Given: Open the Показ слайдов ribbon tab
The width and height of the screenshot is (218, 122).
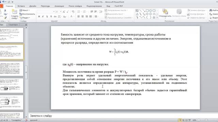Looking at the screenshot, I should click(75, 6).
